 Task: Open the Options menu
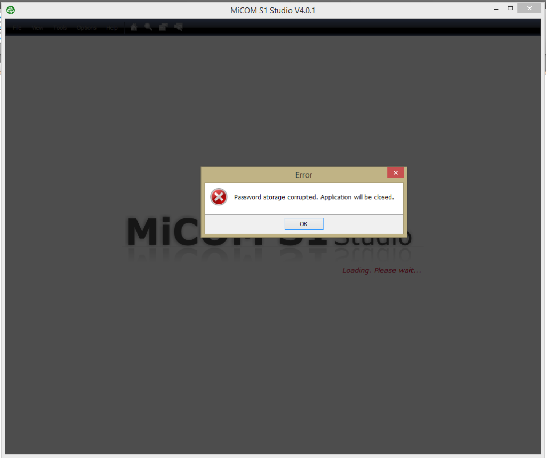click(x=86, y=28)
